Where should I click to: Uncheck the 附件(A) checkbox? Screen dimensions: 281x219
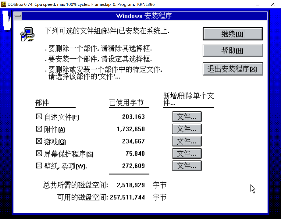tap(39, 129)
